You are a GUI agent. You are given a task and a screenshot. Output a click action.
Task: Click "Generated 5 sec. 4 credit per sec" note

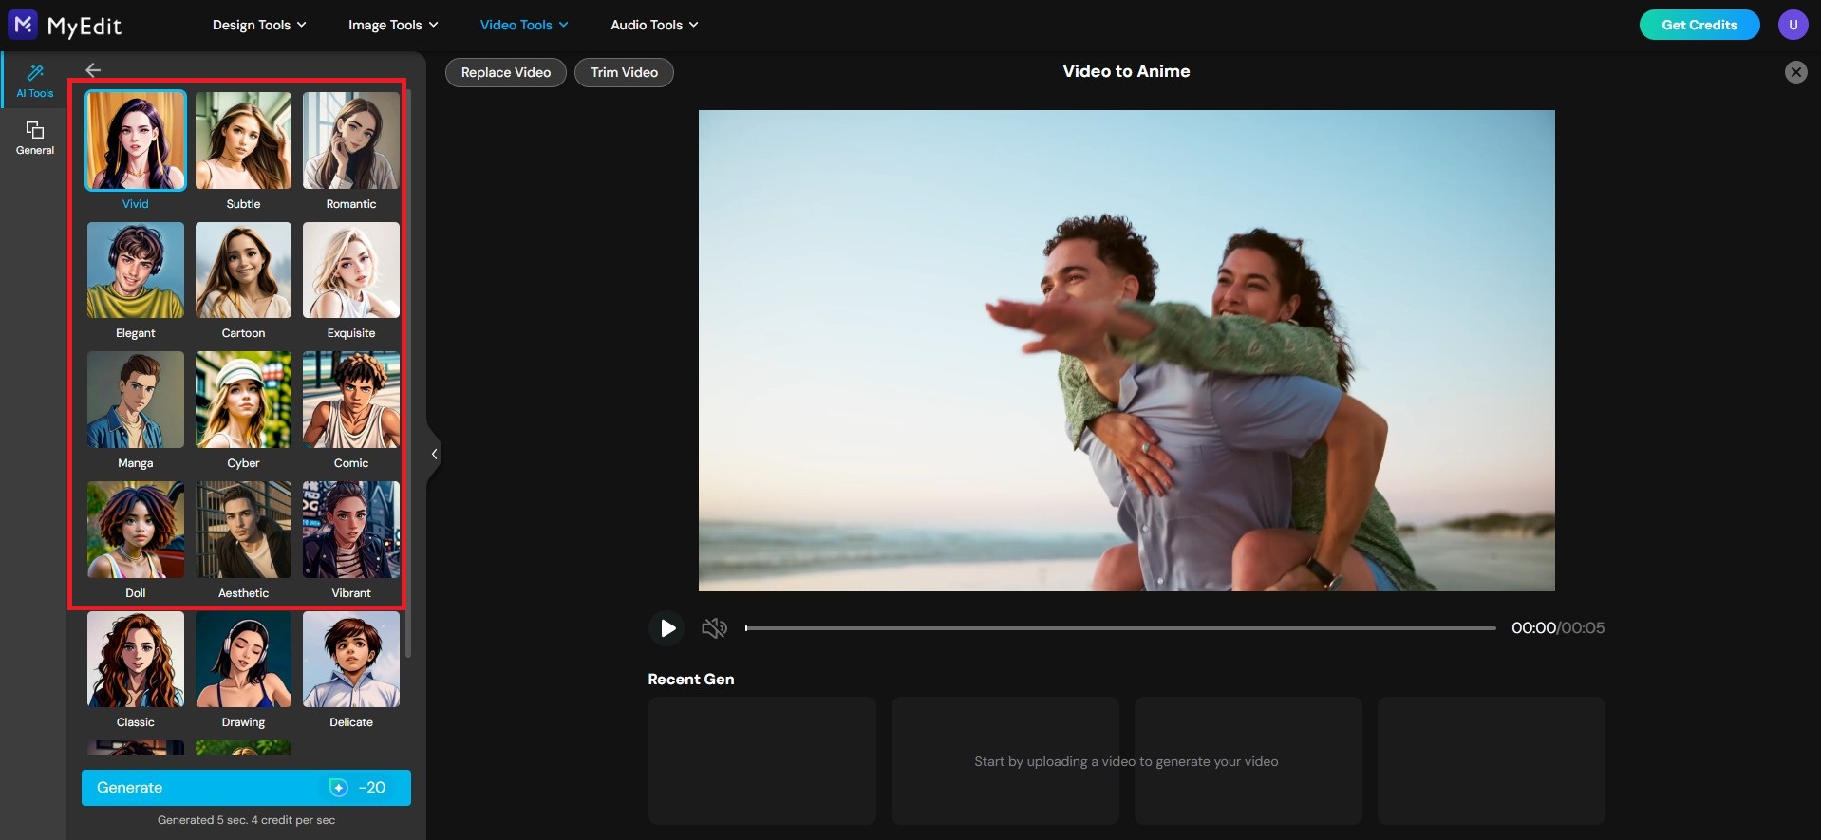246,820
